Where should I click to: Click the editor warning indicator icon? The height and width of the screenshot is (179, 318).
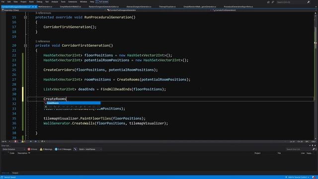pos(22,141)
